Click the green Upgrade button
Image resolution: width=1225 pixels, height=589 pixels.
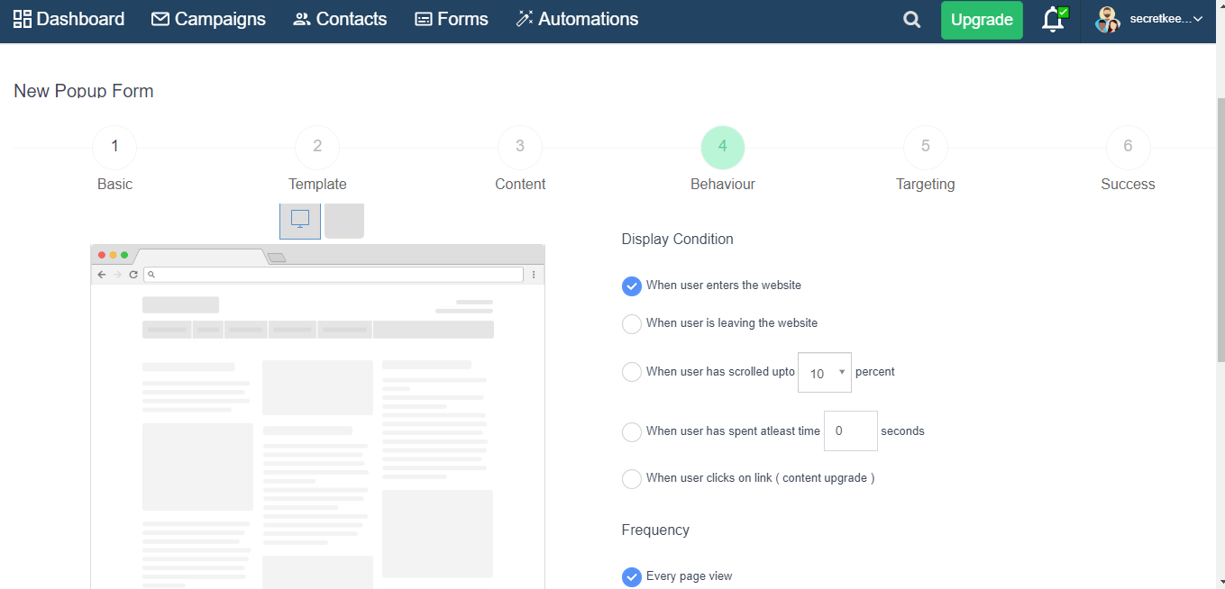pyautogui.click(x=982, y=20)
